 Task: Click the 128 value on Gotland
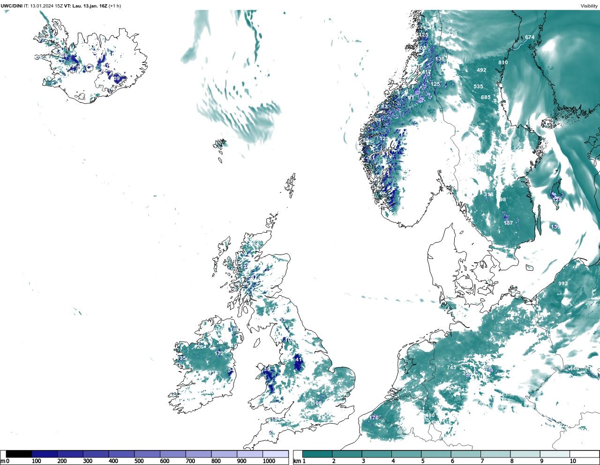pyautogui.click(x=557, y=199)
